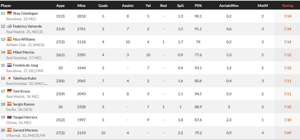The image size is (300, 140).
Task: Sort players by AerialsWon header
Action: 229,6
